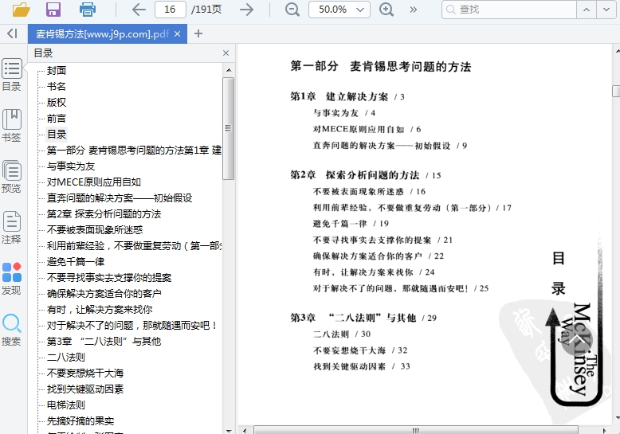Jump to 二八法则 in outline panel
Viewport: 620px width, 434px height.
click(66, 357)
